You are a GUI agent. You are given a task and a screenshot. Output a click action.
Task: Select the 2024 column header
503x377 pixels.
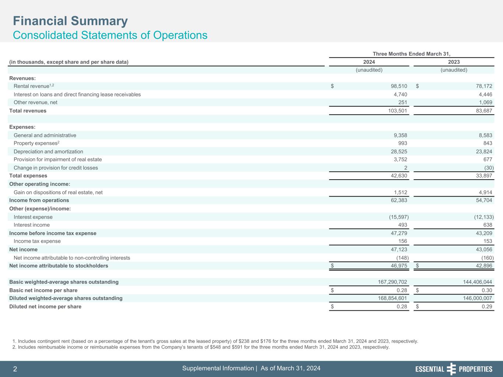[x=369, y=62]
